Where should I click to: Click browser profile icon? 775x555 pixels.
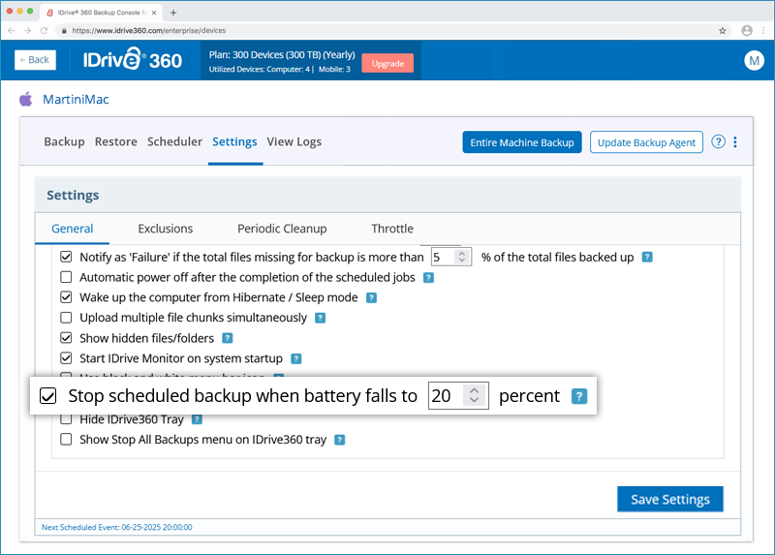(747, 31)
